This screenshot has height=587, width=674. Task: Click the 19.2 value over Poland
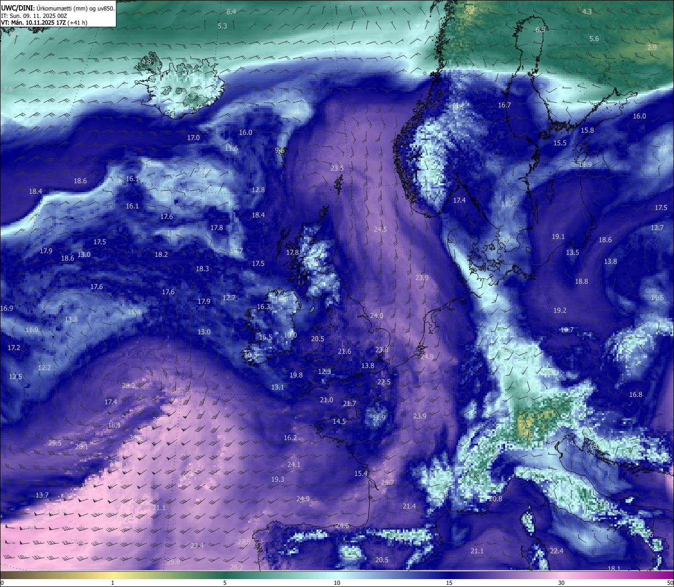pos(560,310)
